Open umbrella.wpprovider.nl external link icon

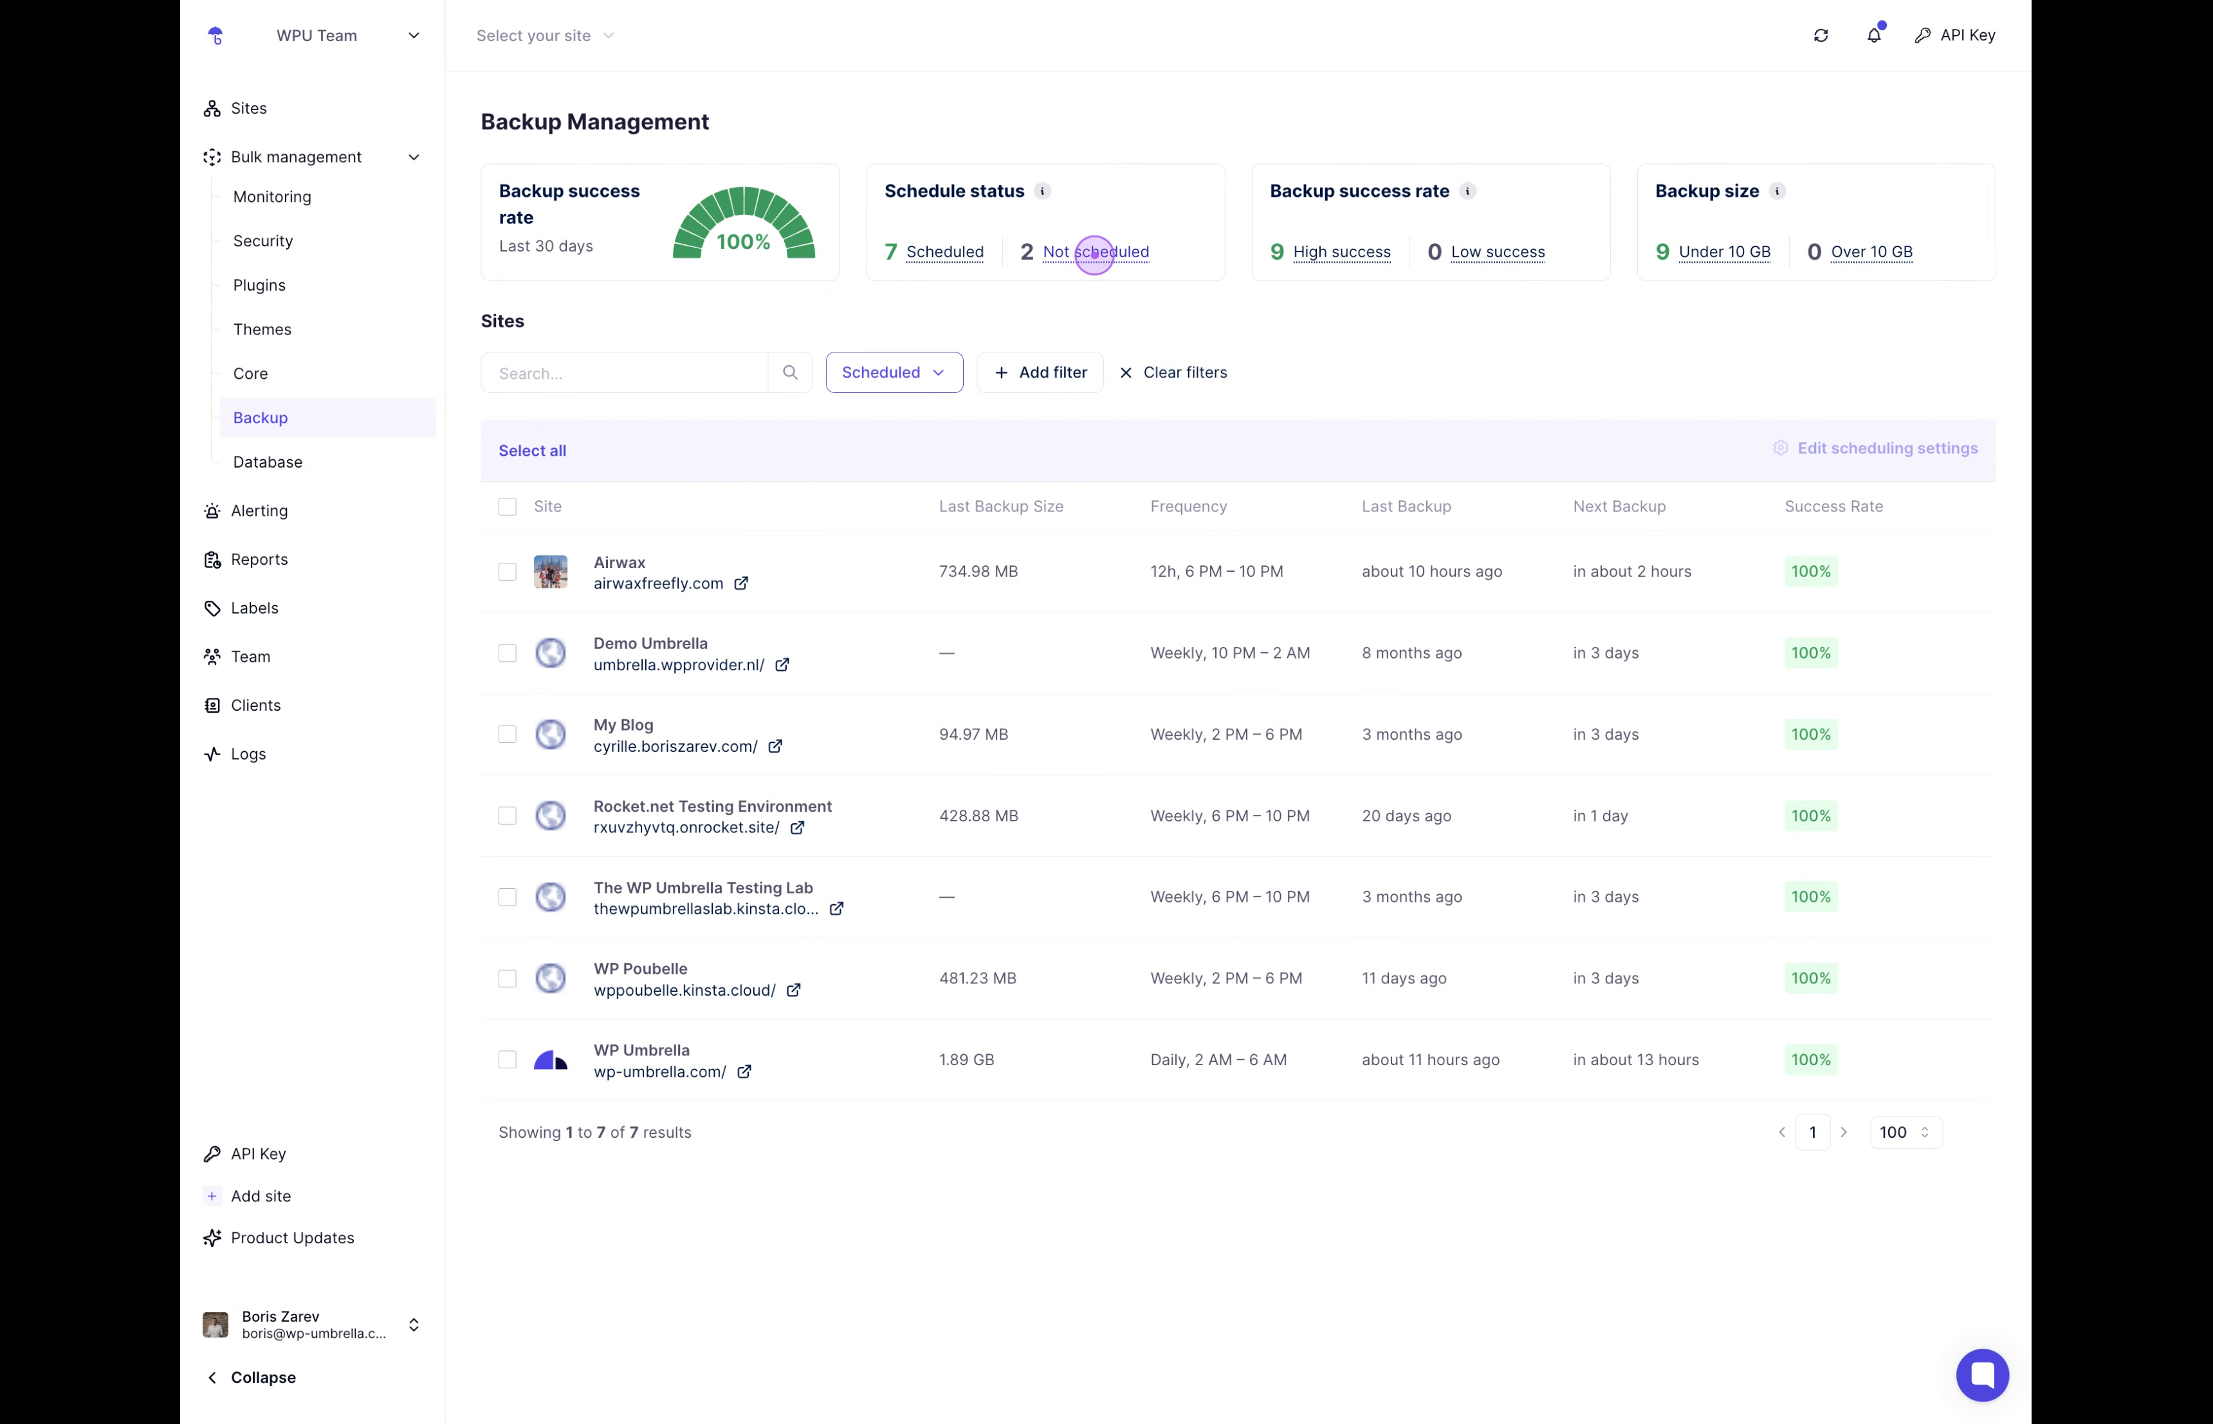(x=782, y=665)
